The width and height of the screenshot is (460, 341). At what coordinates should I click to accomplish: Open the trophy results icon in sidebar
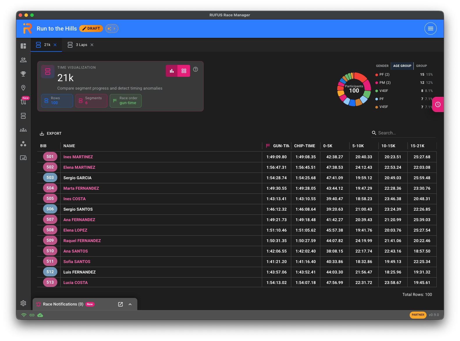23,74
